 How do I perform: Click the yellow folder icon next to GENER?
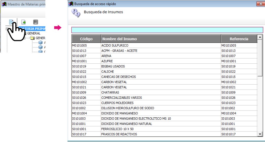(x=32, y=38)
